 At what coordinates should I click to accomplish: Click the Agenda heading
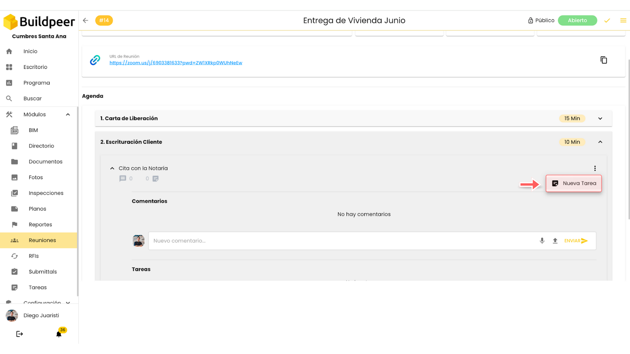[93, 96]
